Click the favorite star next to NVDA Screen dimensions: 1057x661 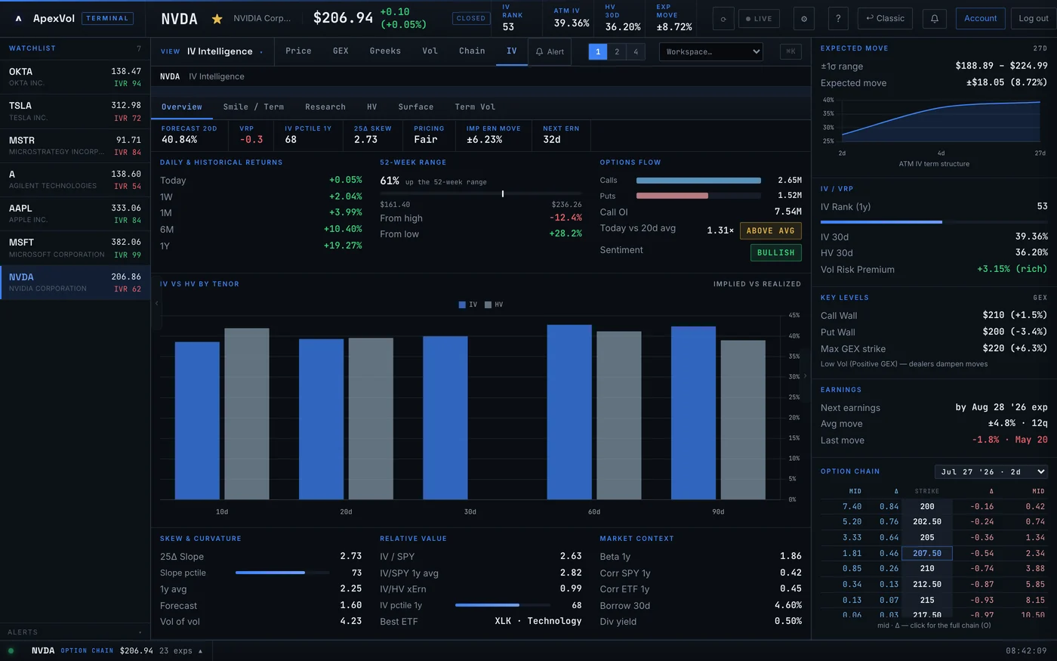217,18
